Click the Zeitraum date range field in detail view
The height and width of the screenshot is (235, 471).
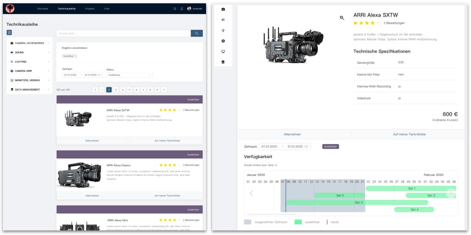click(x=284, y=147)
